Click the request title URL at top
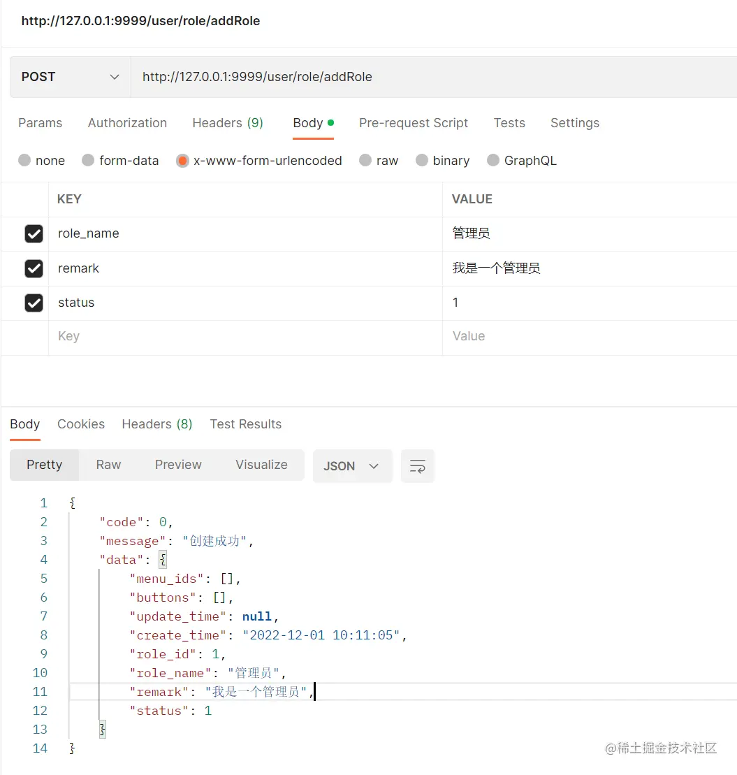The width and height of the screenshot is (737, 775). click(141, 21)
